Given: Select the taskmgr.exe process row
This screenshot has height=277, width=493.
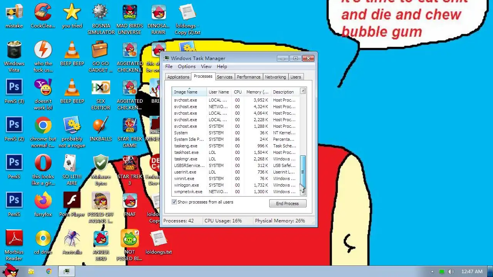Looking at the screenshot, I should pos(236,159).
